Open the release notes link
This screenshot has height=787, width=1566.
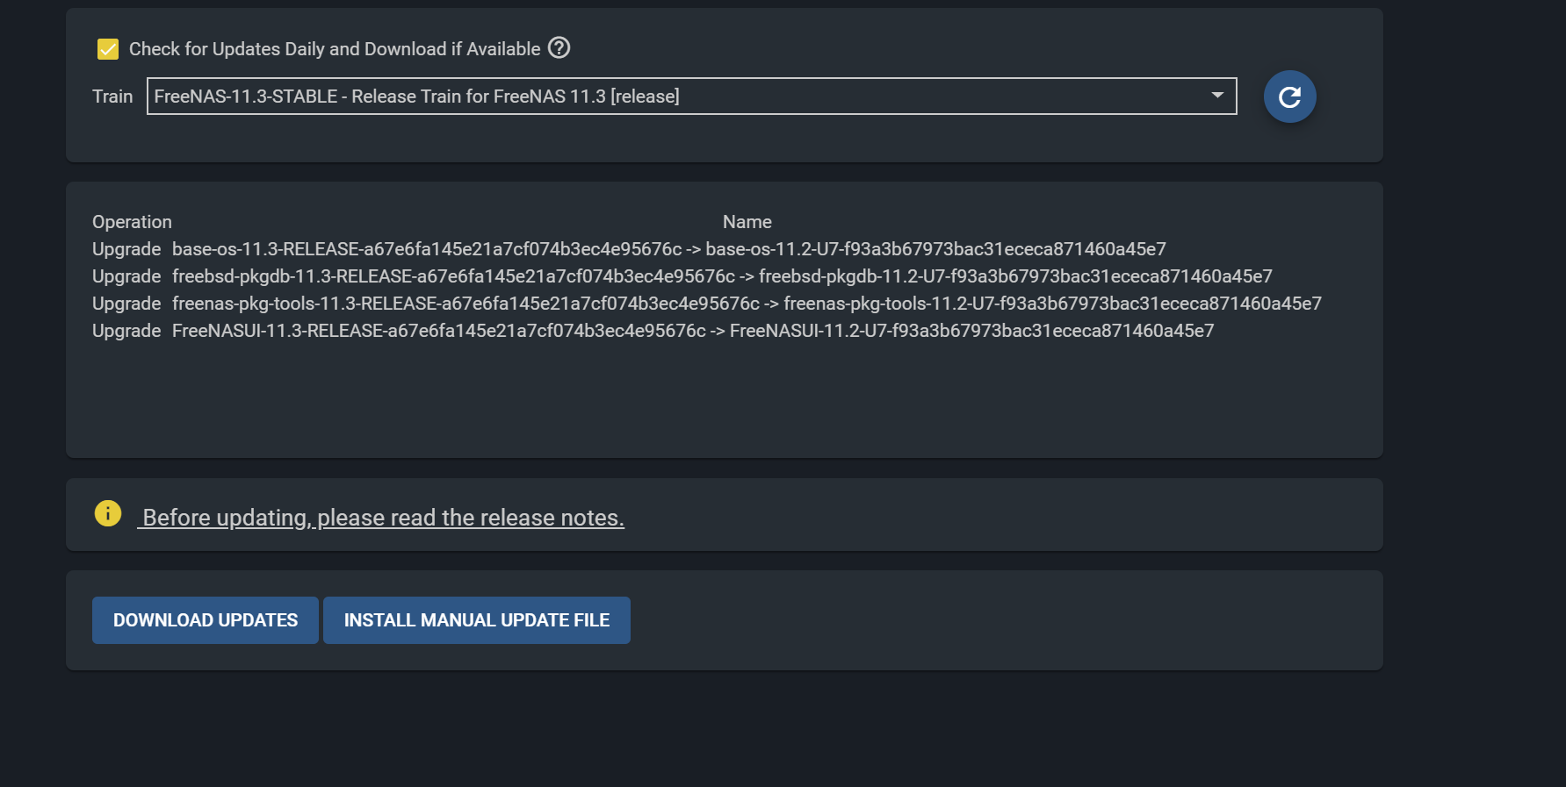pos(383,518)
